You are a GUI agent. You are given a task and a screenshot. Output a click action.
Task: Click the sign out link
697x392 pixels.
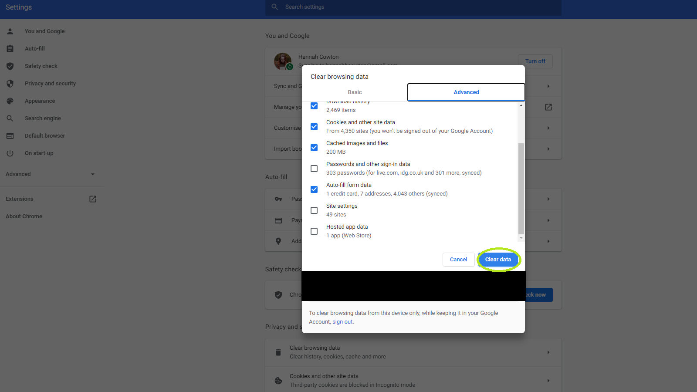tap(342, 322)
